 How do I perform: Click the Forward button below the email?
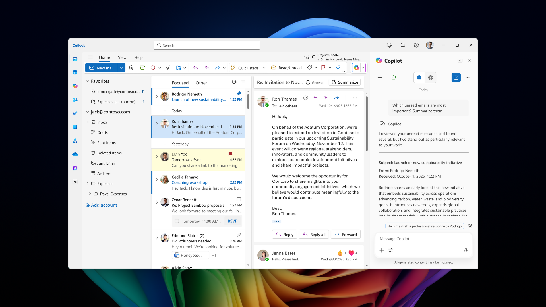point(346,234)
